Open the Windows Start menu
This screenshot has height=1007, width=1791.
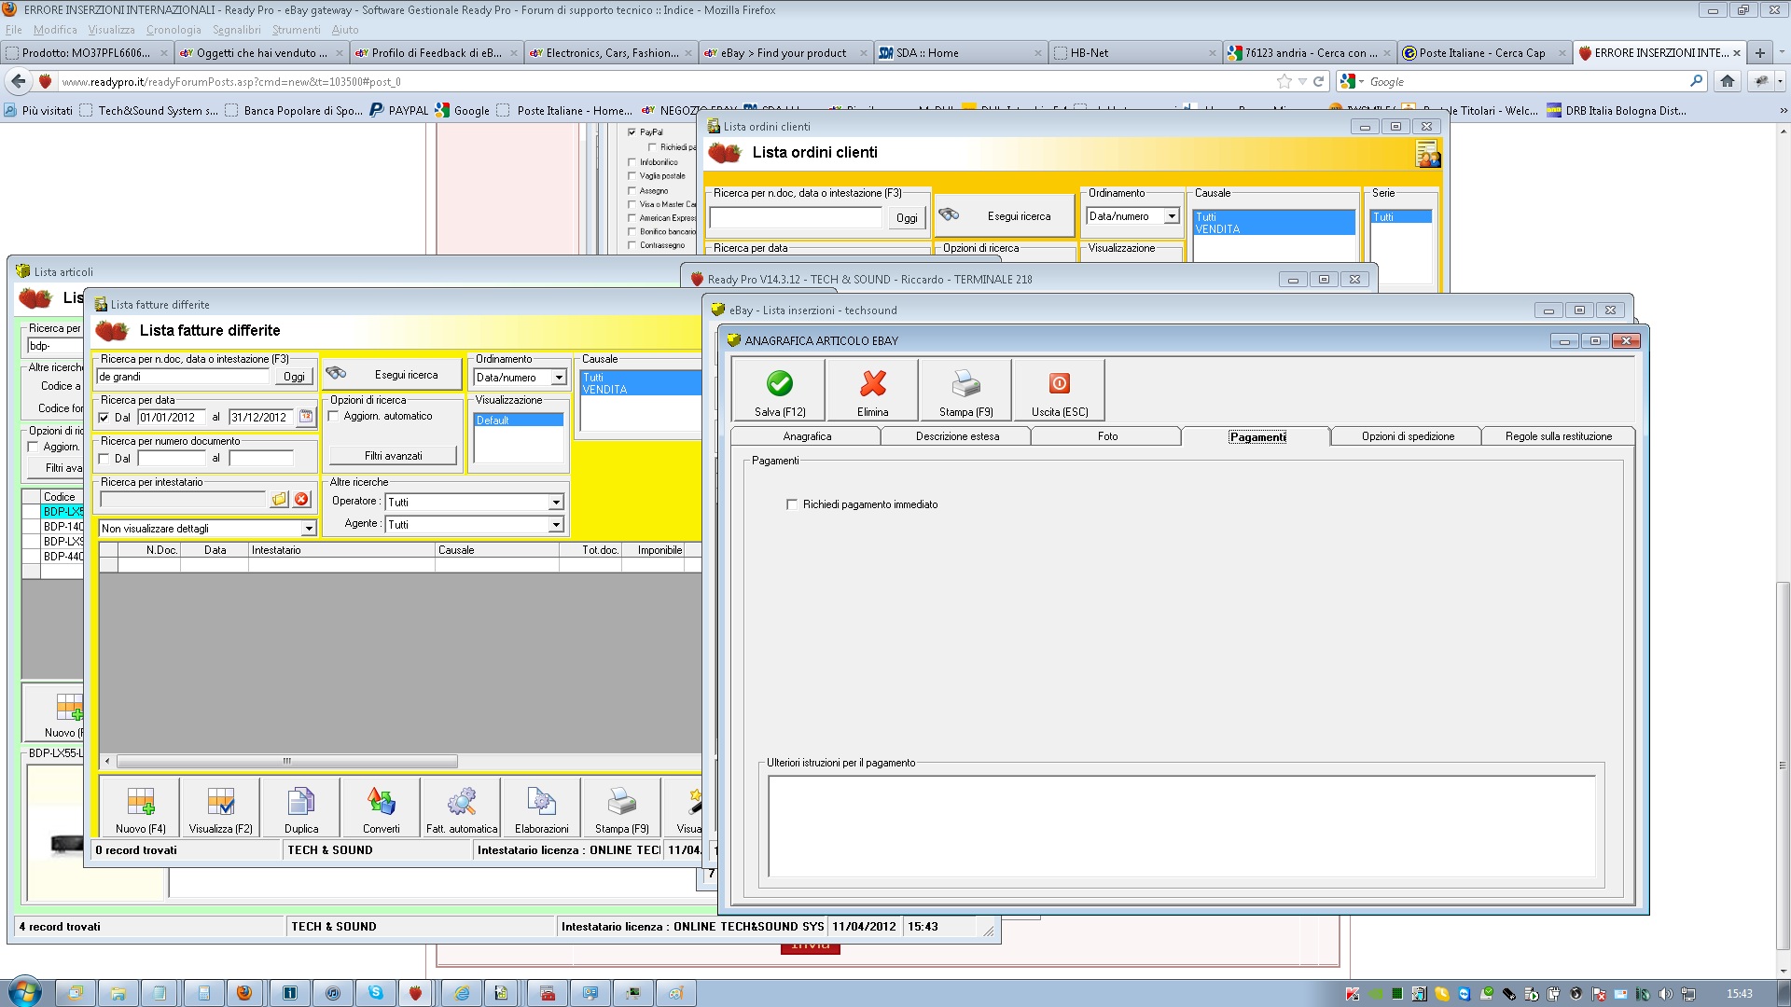(23, 992)
